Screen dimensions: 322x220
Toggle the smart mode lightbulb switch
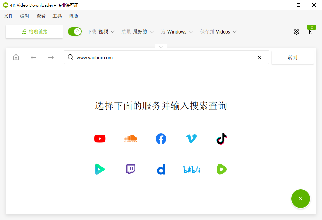click(75, 31)
